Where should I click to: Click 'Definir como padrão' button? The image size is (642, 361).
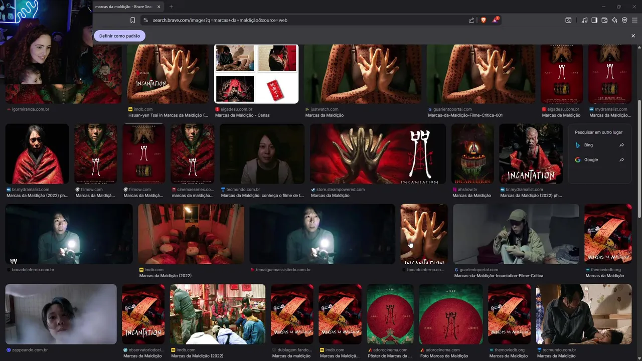click(x=120, y=36)
